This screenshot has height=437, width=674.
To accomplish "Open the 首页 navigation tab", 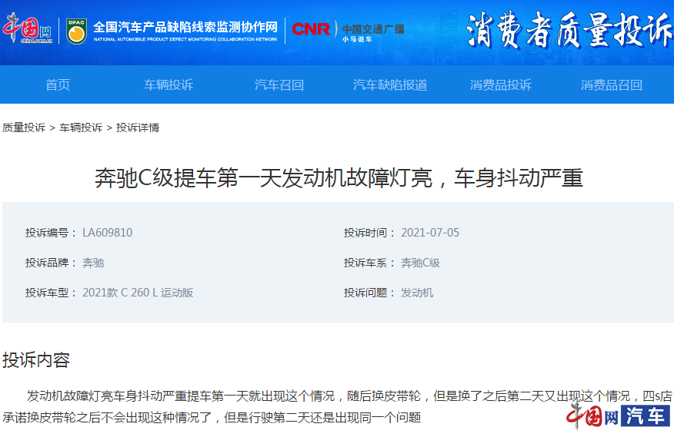I will coord(58,84).
